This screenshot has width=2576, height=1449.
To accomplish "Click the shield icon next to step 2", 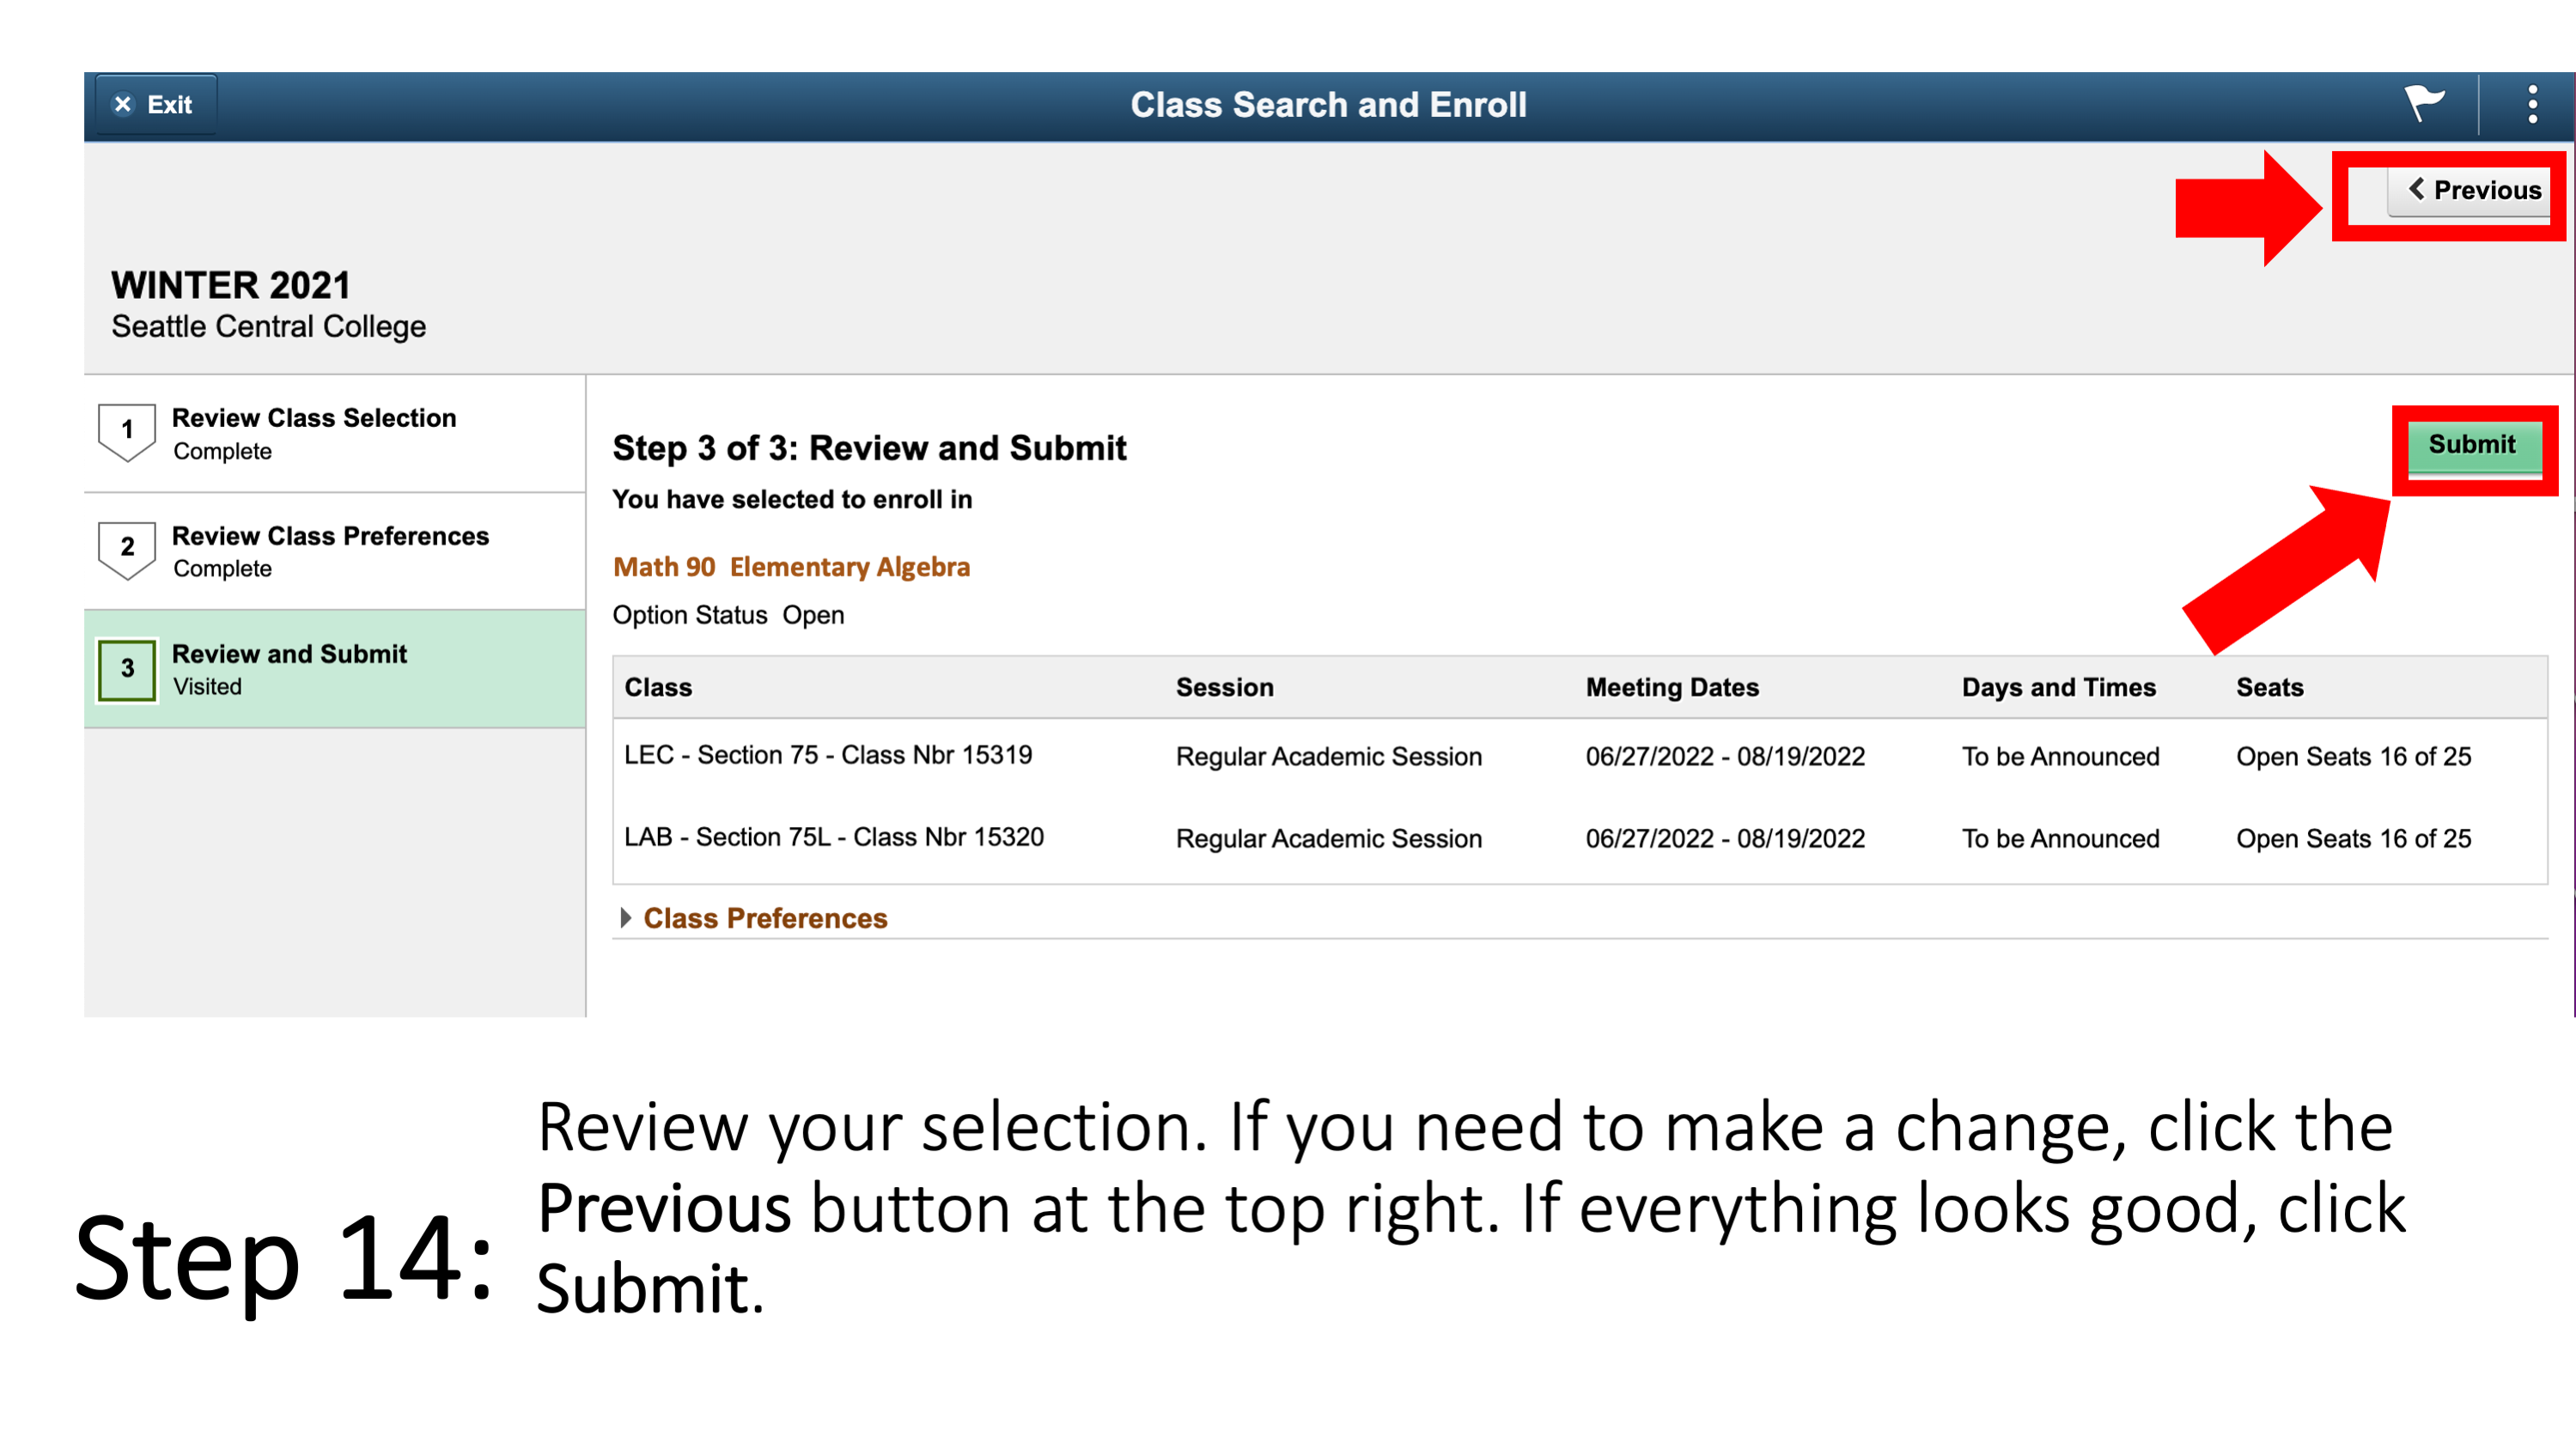I will pyautogui.click(x=127, y=551).
